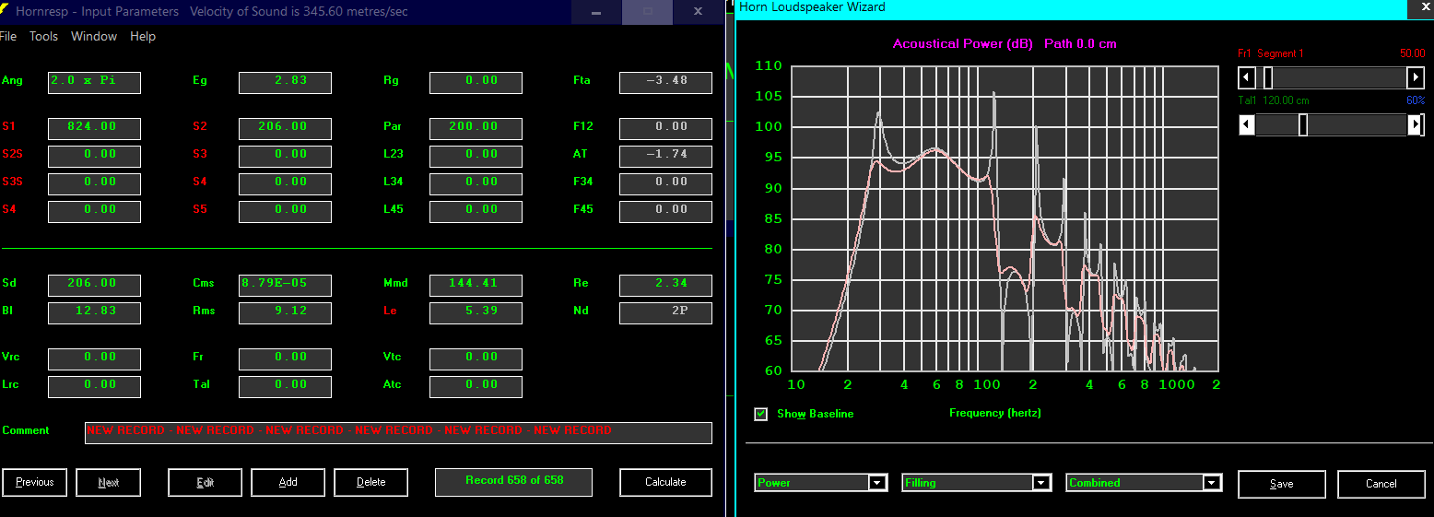Image resolution: width=1434 pixels, height=517 pixels.
Task: Click the Par field showing 200.00
Action: click(x=476, y=128)
